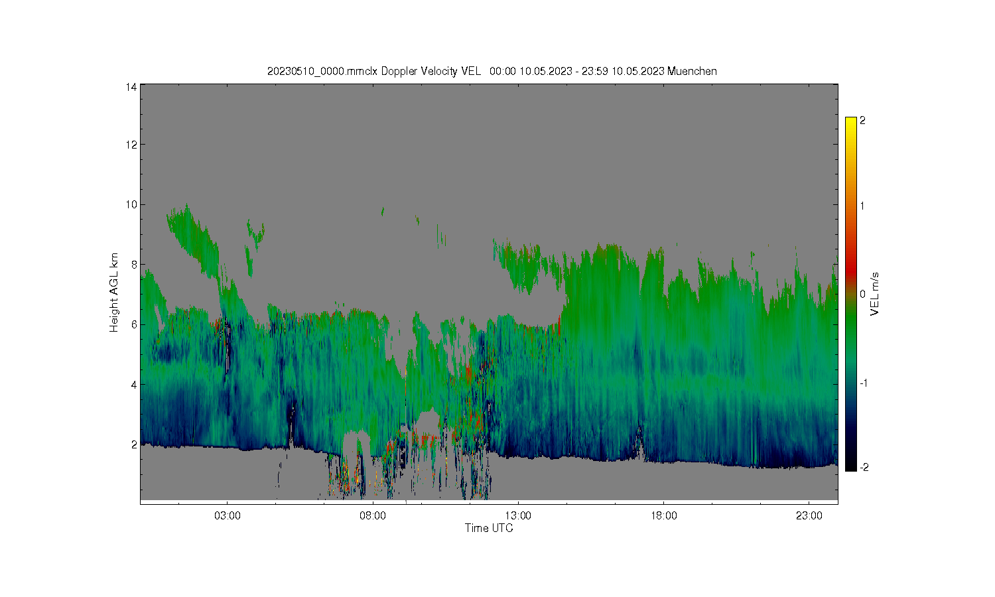Click the 'VEL m/s' colorbar label

(875, 294)
